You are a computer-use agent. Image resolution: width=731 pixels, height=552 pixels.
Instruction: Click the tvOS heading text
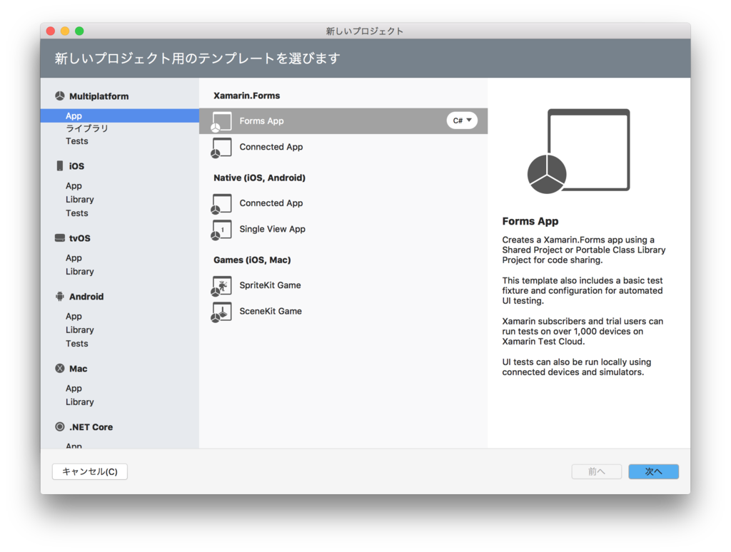pos(80,238)
